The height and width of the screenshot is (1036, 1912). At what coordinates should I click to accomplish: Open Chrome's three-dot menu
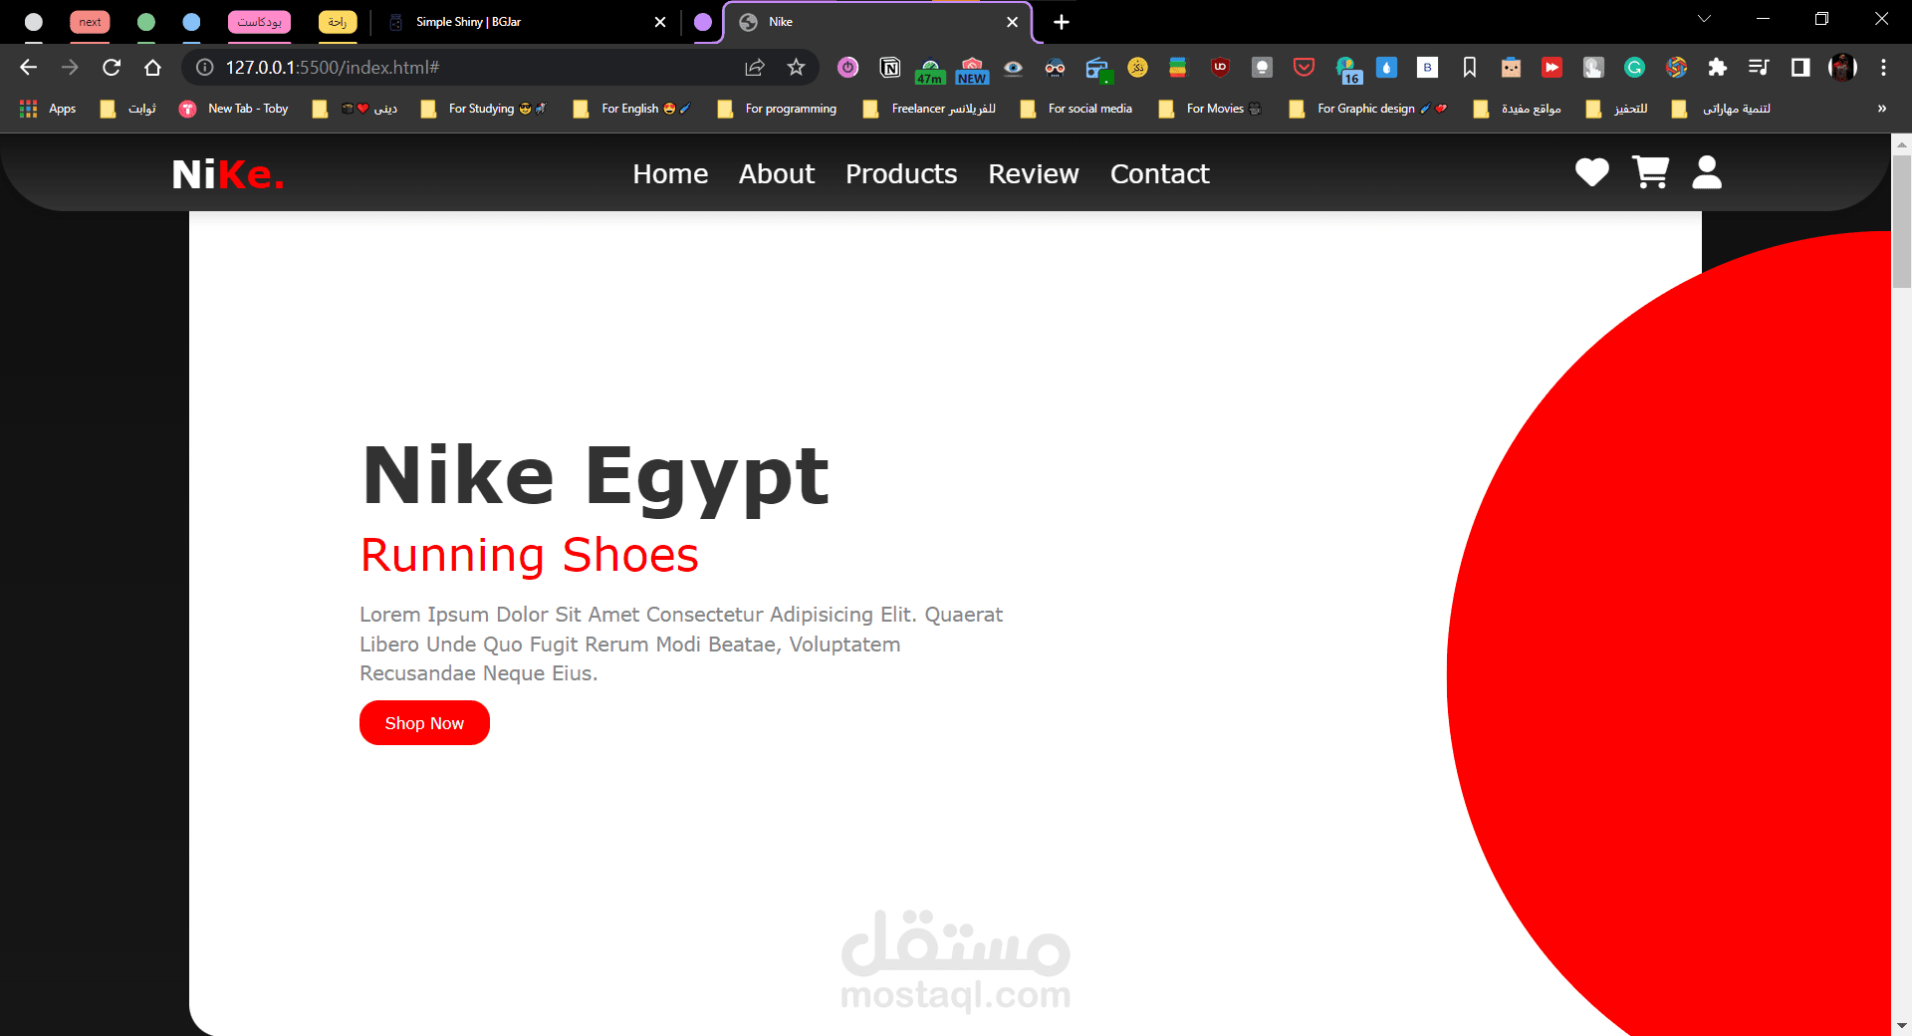(x=1883, y=67)
